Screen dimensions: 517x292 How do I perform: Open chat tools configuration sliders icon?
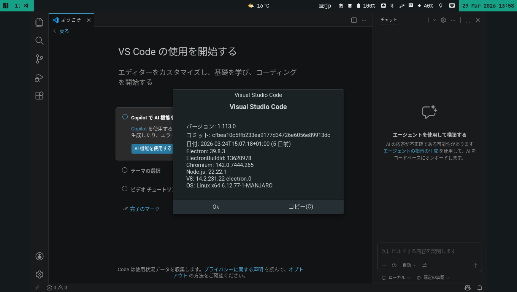coord(425,265)
